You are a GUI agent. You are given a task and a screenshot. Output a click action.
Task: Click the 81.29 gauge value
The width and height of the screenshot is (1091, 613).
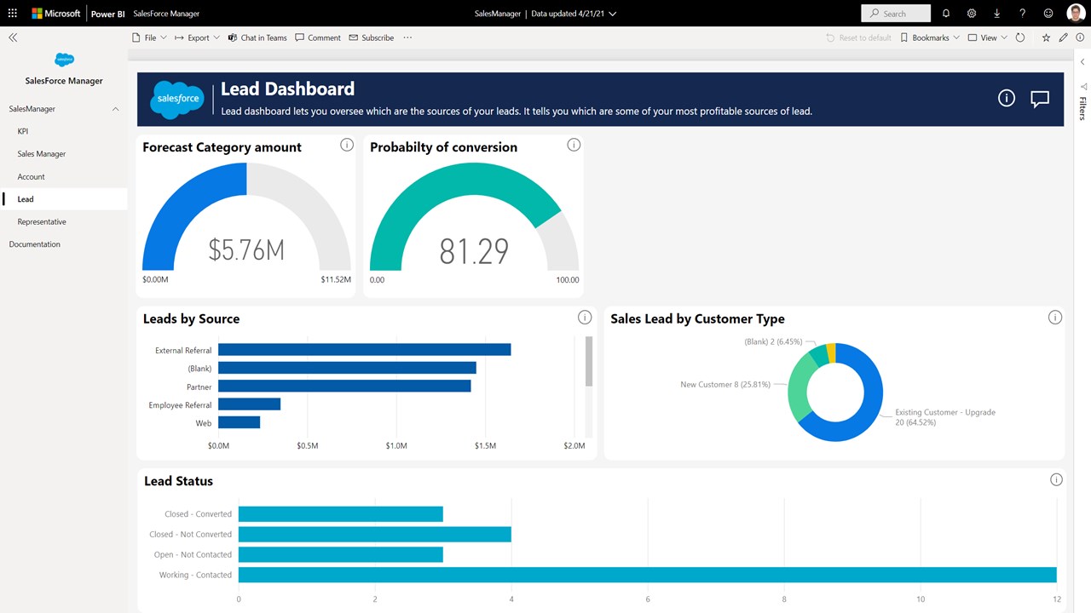(474, 251)
